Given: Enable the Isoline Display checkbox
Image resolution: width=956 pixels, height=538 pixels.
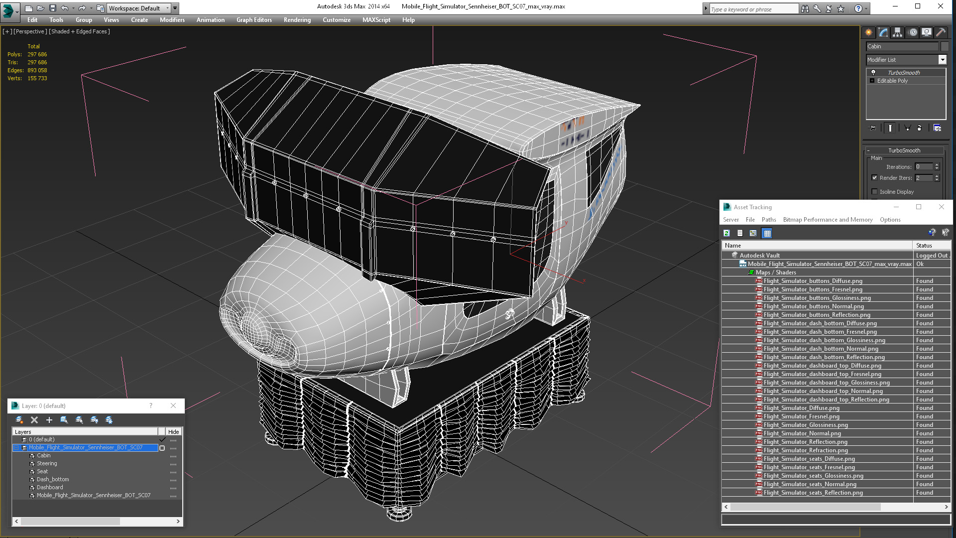Looking at the screenshot, I should tap(875, 192).
